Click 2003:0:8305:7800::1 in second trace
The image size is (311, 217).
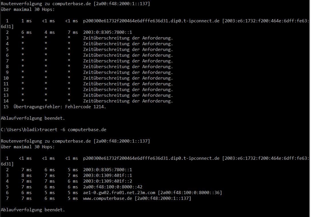[x=107, y=170]
